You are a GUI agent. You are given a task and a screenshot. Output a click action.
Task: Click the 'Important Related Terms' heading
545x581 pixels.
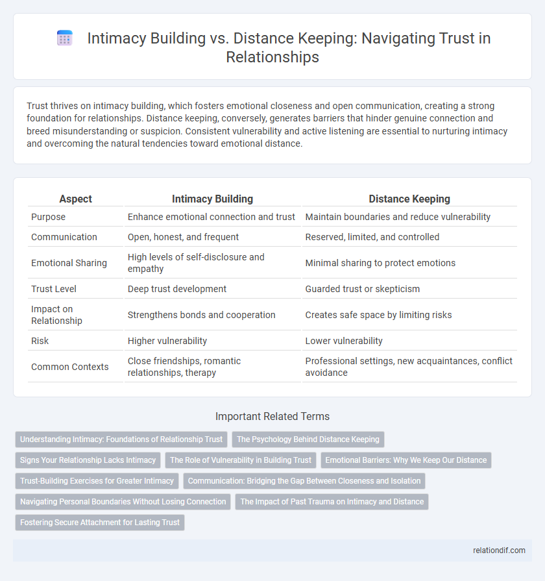pyautogui.click(x=272, y=417)
